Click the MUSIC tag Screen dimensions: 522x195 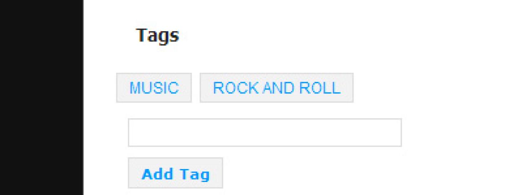(x=154, y=88)
